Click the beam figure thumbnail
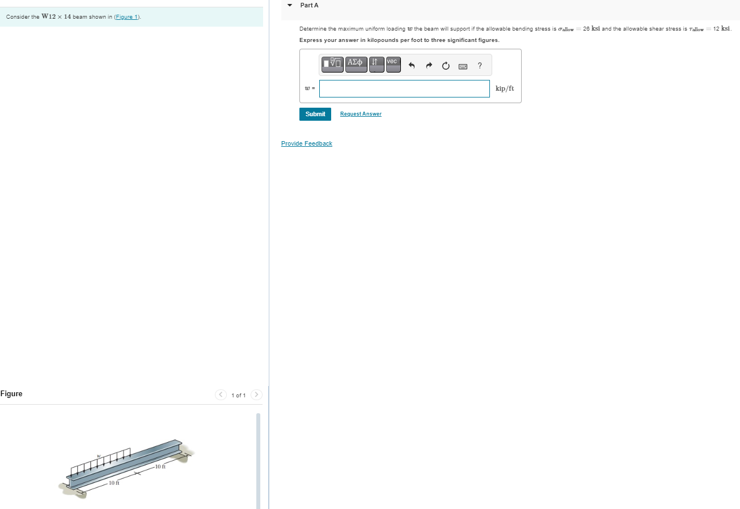 click(x=125, y=468)
